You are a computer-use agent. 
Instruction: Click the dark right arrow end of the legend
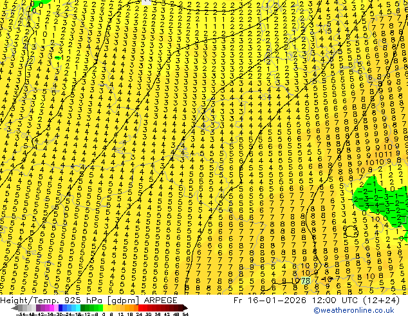185,308
